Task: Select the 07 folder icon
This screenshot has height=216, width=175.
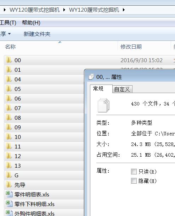Action: pyautogui.click(x=9, y=108)
